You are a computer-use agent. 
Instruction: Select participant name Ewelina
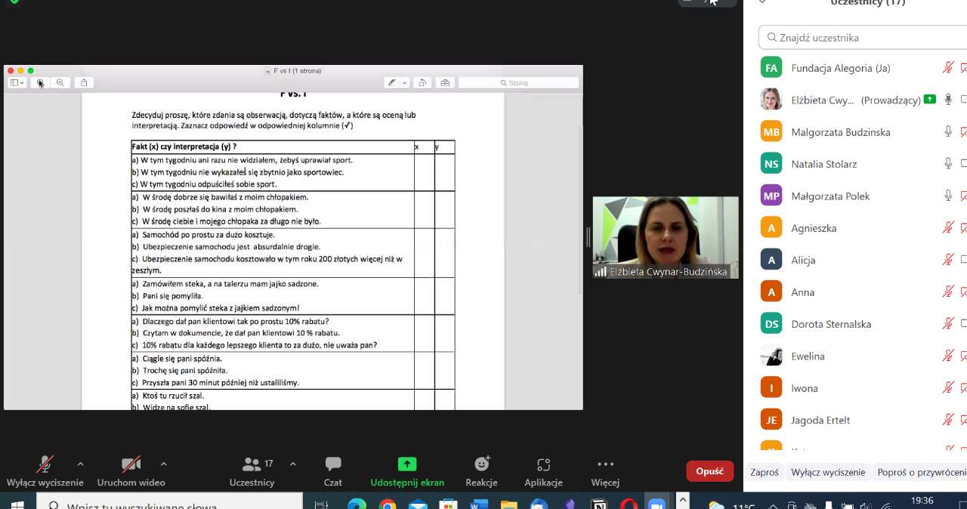point(808,356)
